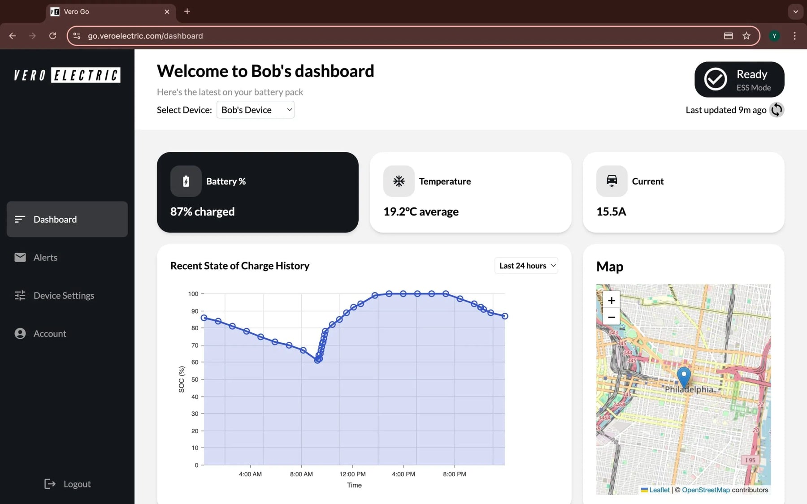Screen dimensions: 807x504
Task: Click the snowflake Temperature icon
Action: coord(399,181)
